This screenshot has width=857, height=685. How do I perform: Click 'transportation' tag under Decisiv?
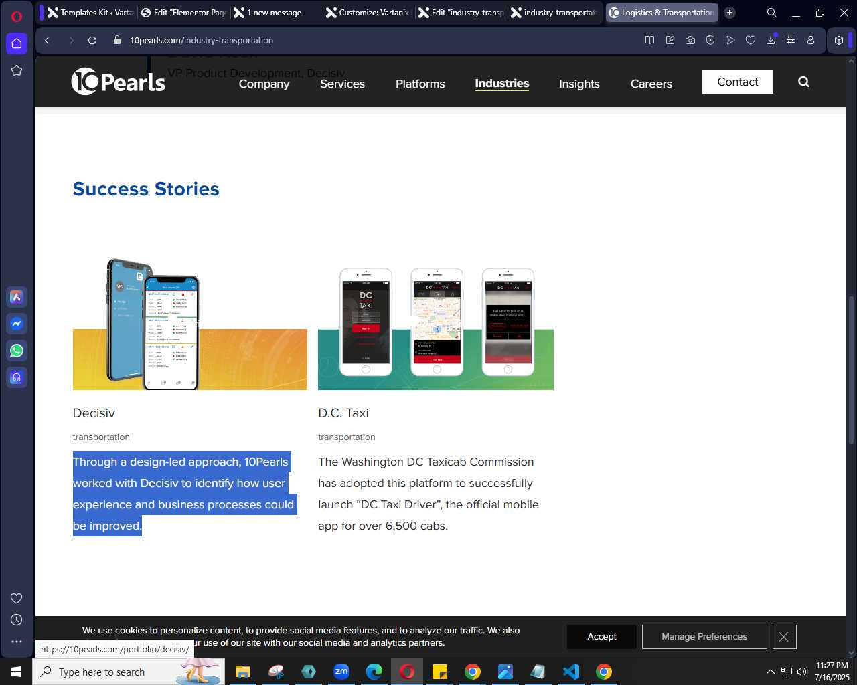(101, 437)
